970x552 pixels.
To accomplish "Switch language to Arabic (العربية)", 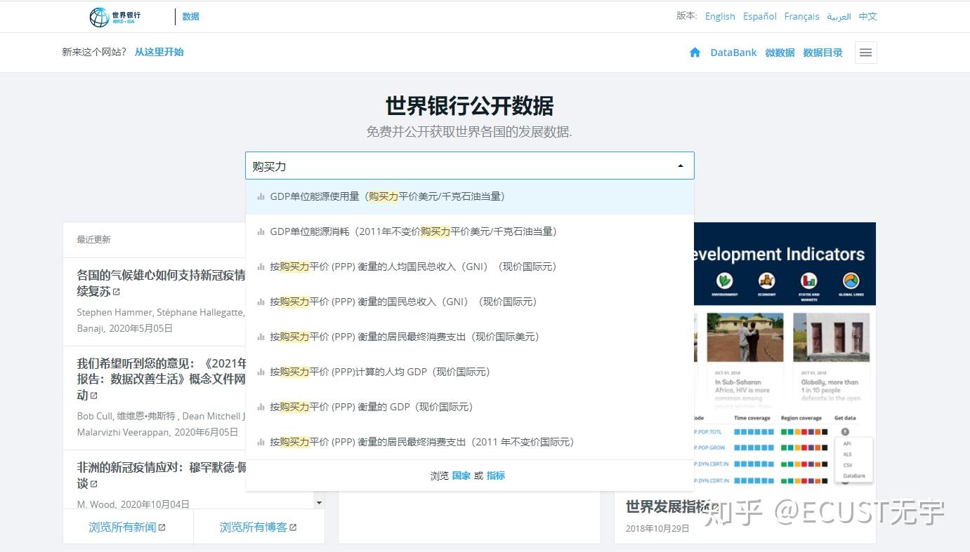I will [x=839, y=16].
